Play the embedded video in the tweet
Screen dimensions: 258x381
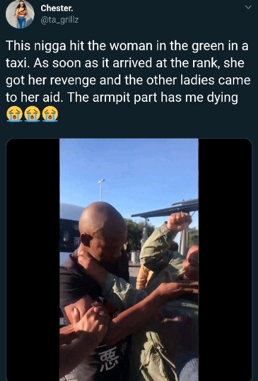tap(129, 260)
